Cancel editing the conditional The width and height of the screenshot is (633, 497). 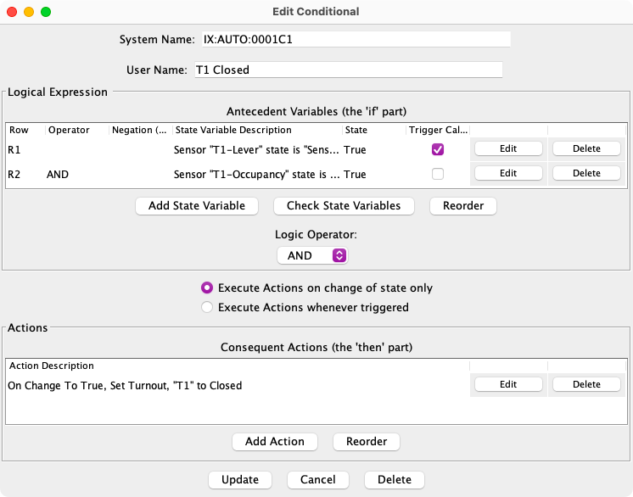pos(318,479)
